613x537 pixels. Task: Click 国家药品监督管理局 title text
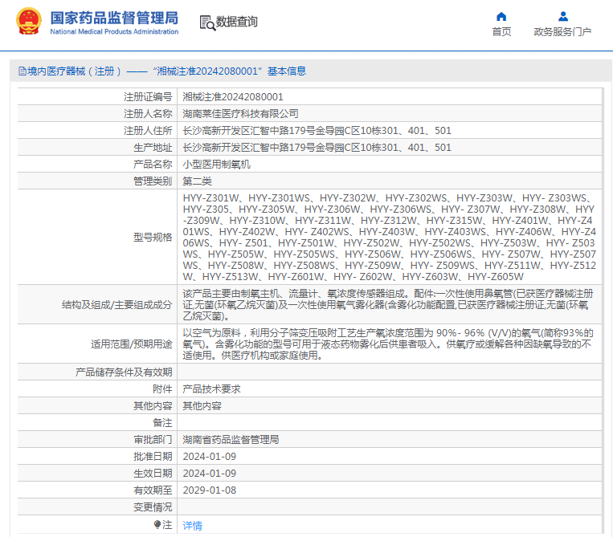pyautogui.click(x=114, y=18)
